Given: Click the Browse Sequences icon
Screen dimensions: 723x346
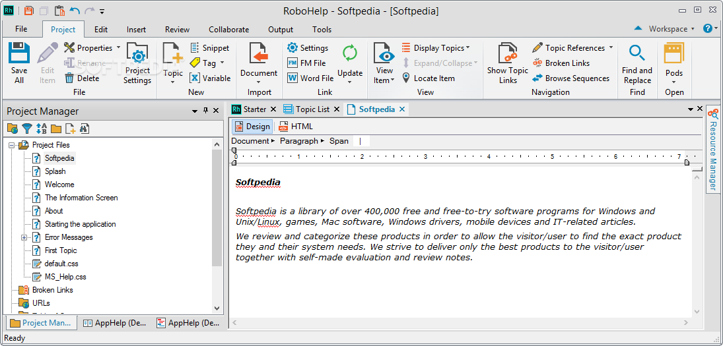Looking at the screenshot, I should click(x=538, y=78).
